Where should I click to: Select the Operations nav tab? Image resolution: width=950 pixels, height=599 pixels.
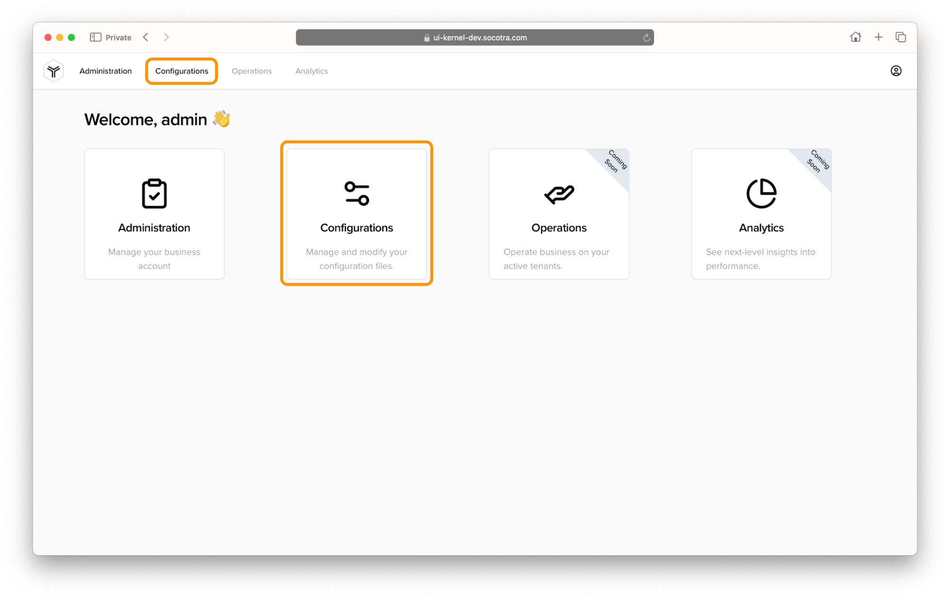(251, 71)
